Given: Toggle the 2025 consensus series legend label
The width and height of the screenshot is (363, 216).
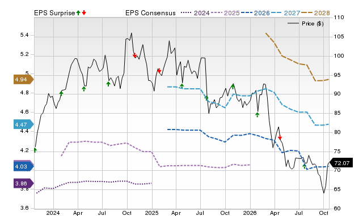Looking at the screenshot, I should 232,13.
